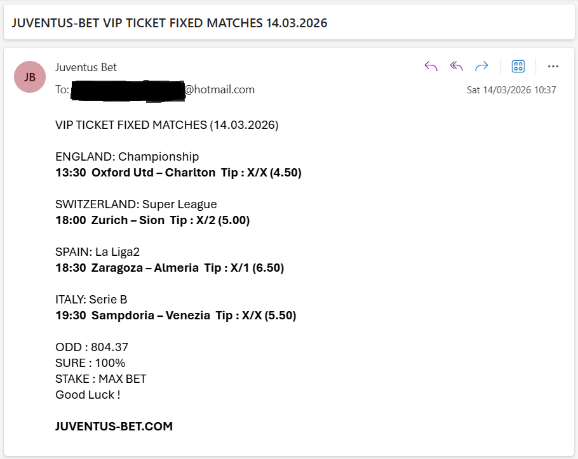Open the message options menu via ellipsis

click(553, 66)
